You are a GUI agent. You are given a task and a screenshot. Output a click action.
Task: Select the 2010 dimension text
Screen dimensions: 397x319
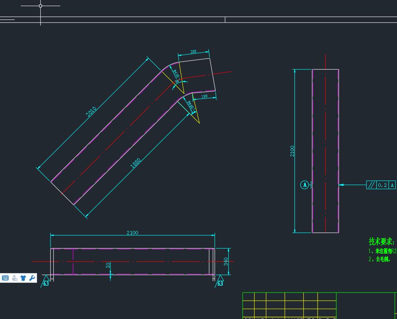point(91,111)
